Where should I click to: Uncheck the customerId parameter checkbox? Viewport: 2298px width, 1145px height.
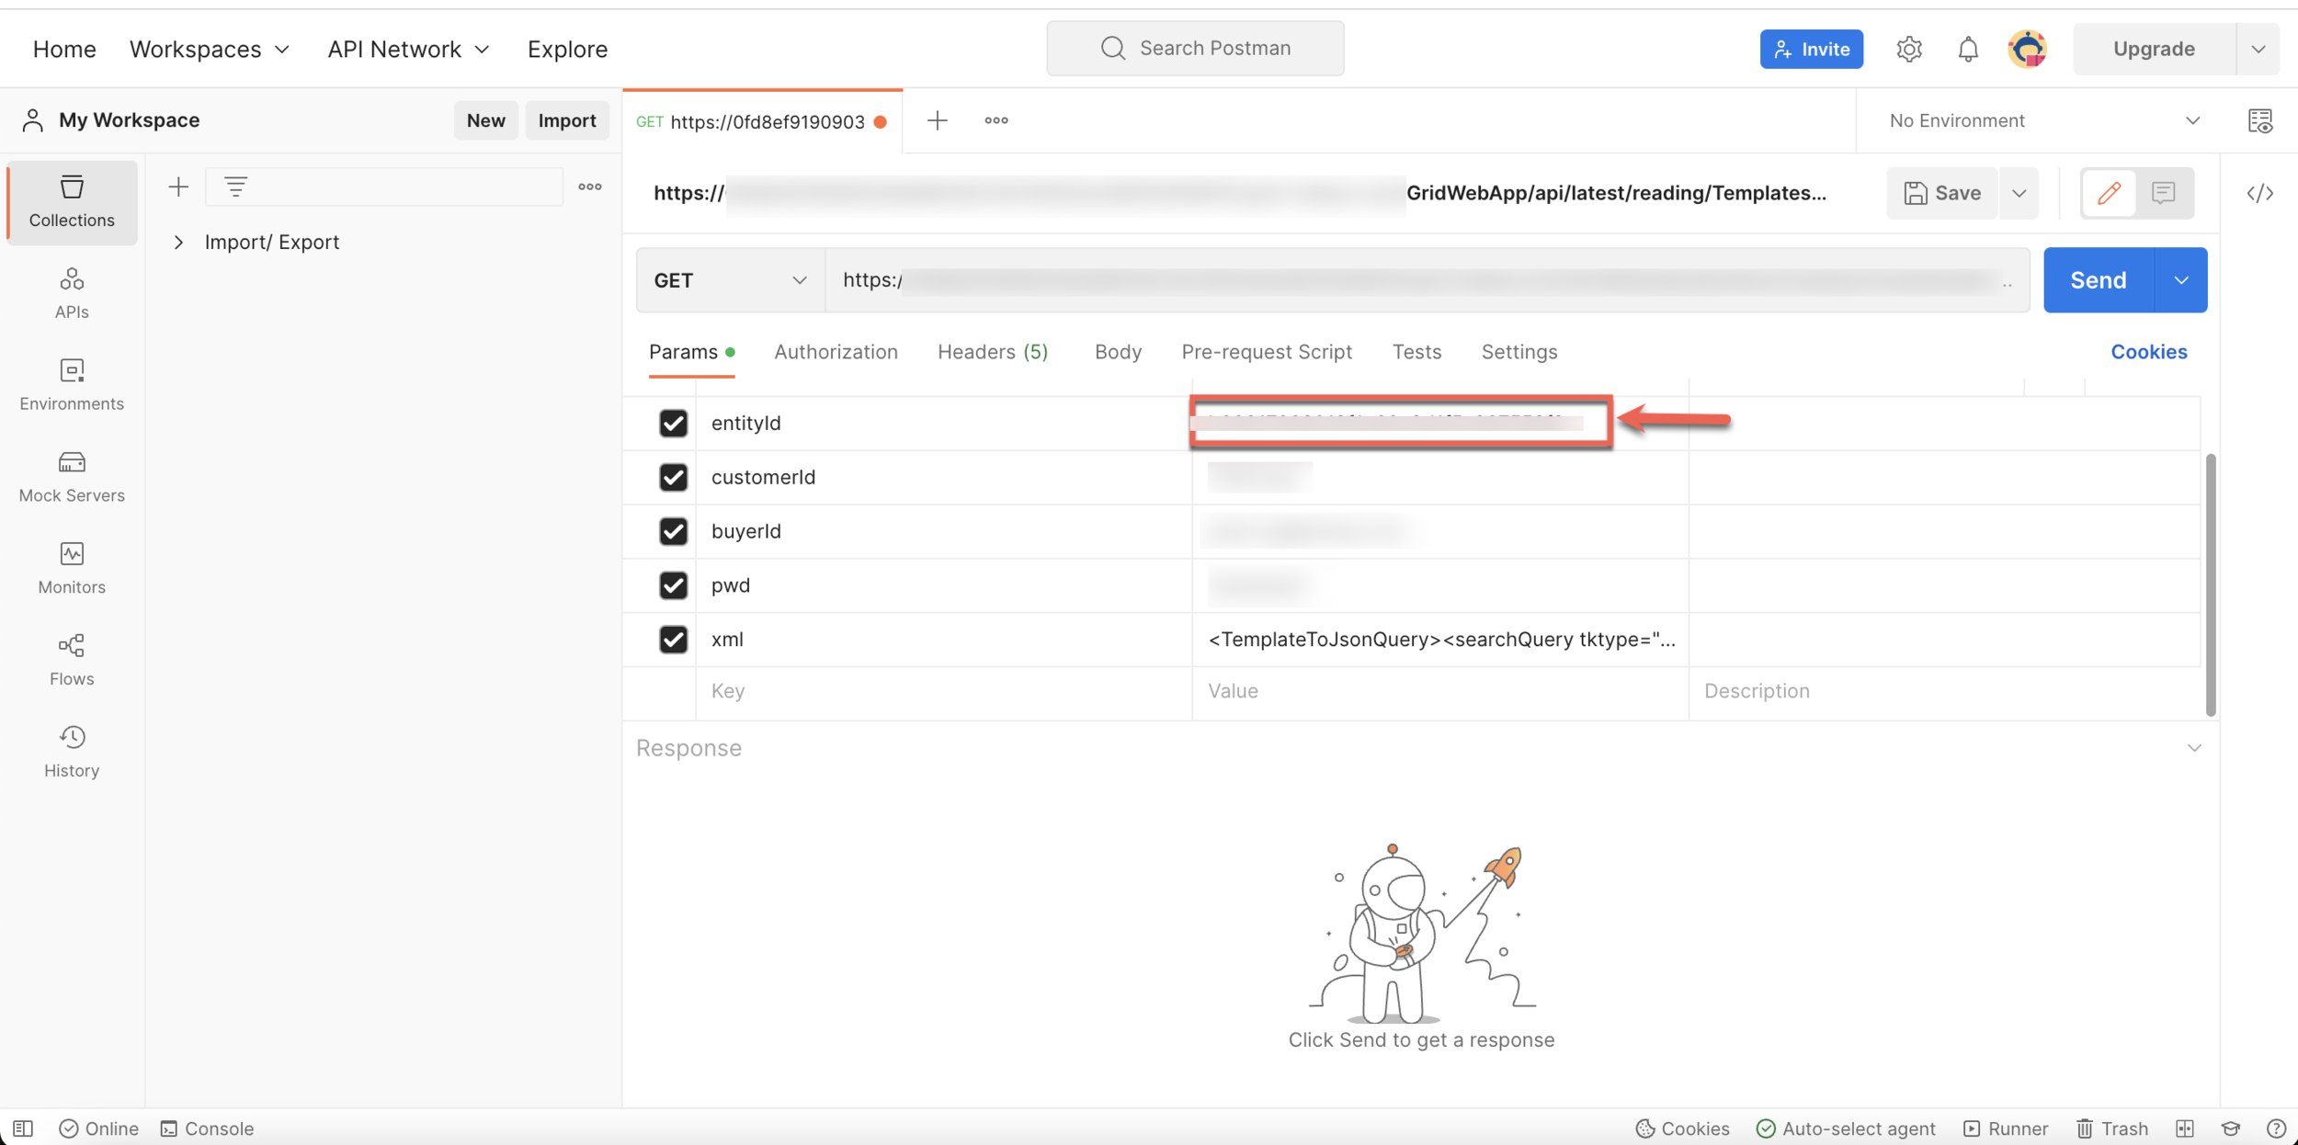pyautogui.click(x=673, y=477)
